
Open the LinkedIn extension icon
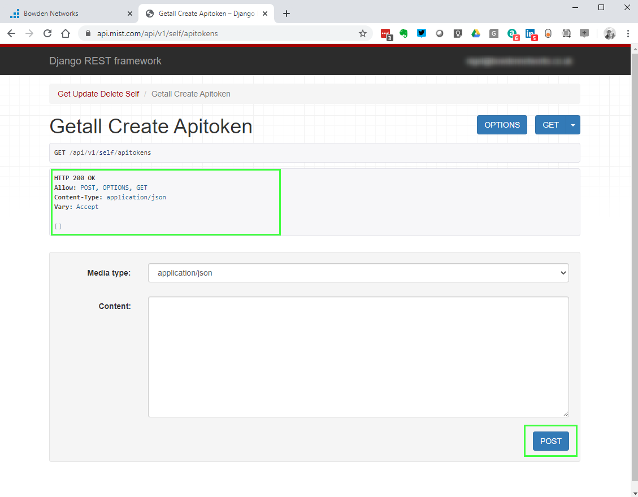click(531, 34)
